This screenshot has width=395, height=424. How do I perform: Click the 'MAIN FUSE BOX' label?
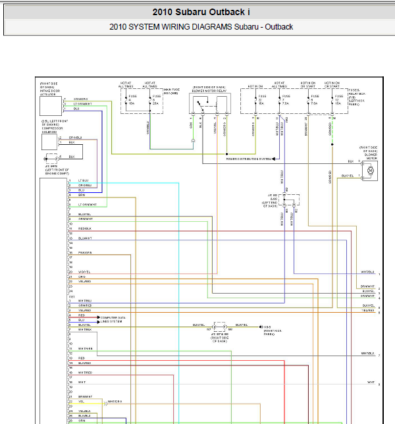coord(172,92)
